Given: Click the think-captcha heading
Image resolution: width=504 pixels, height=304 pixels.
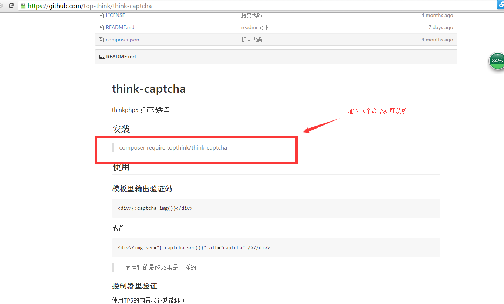Looking at the screenshot, I should tap(149, 89).
